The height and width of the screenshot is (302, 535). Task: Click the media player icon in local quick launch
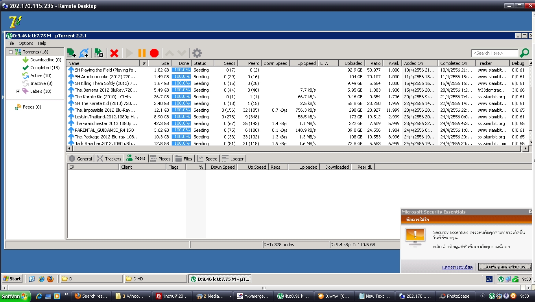(x=57, y=296)
